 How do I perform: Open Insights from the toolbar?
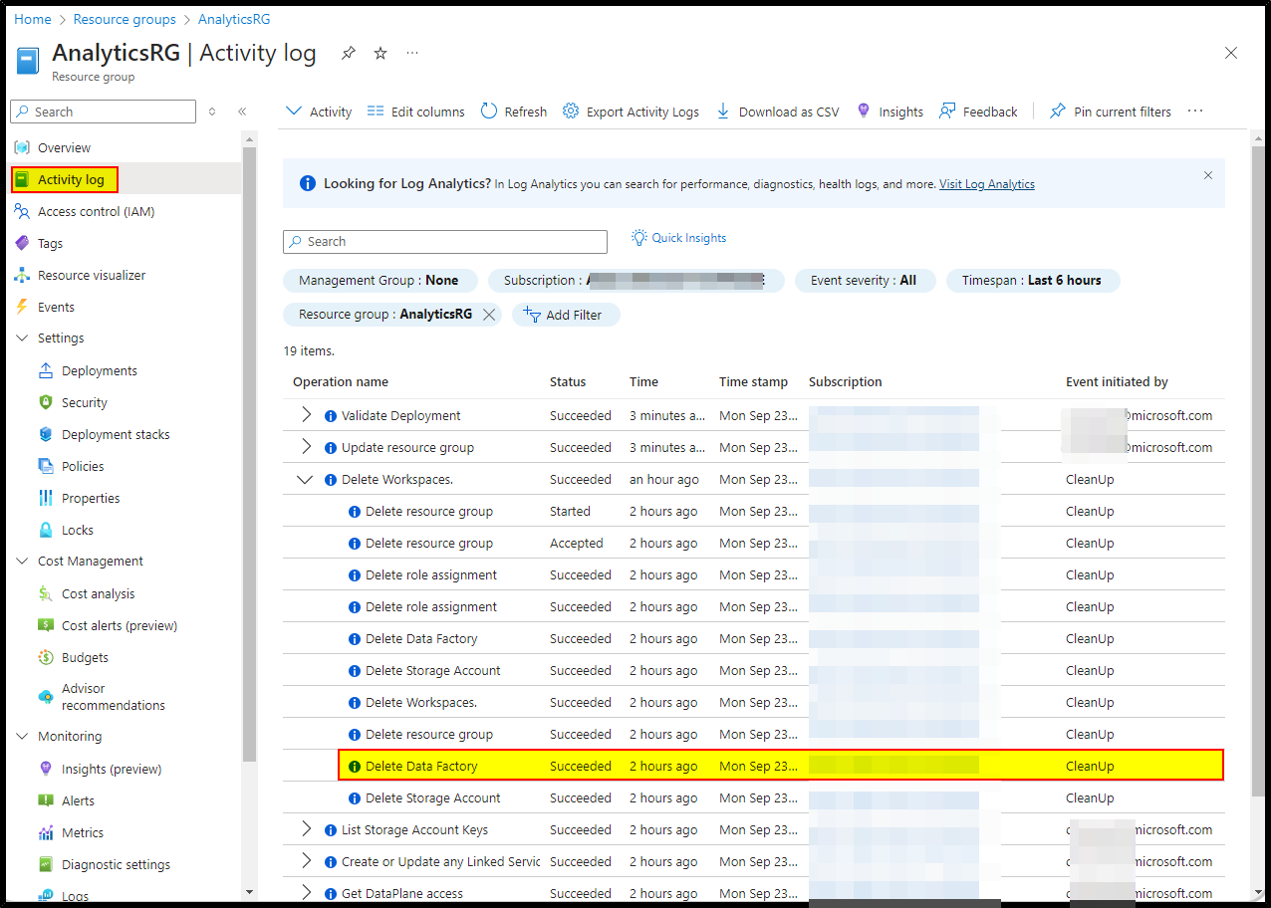[890, 112]
